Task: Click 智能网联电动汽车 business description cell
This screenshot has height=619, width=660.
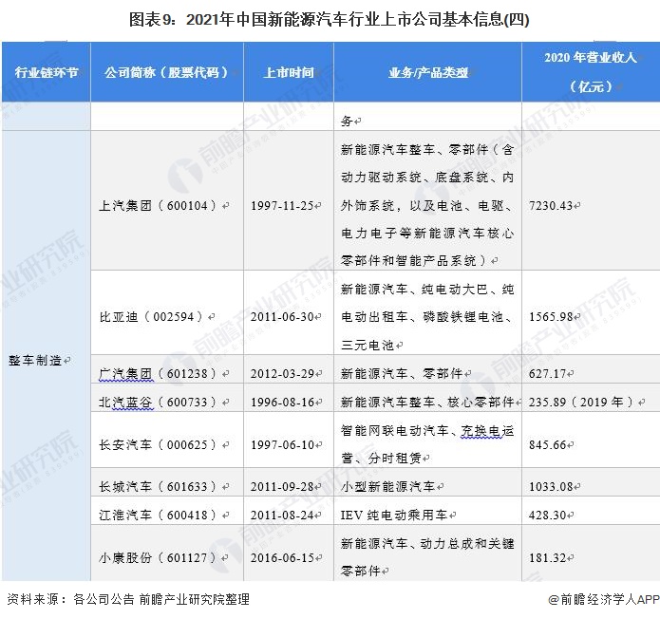Action: tap(427, 440)
